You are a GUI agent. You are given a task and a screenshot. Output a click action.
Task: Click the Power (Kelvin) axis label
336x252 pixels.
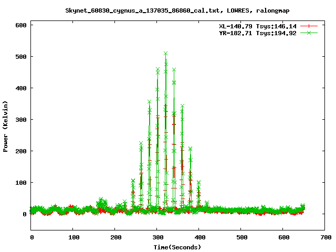[x=5, y=127]
